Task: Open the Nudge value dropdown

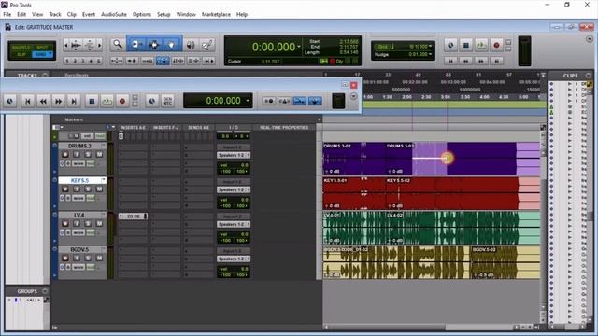Action: [x=431, y=54]
